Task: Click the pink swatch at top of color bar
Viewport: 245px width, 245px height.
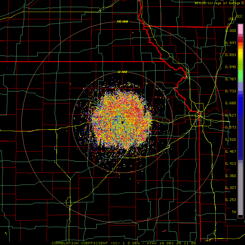Action: tap(240, 29)
